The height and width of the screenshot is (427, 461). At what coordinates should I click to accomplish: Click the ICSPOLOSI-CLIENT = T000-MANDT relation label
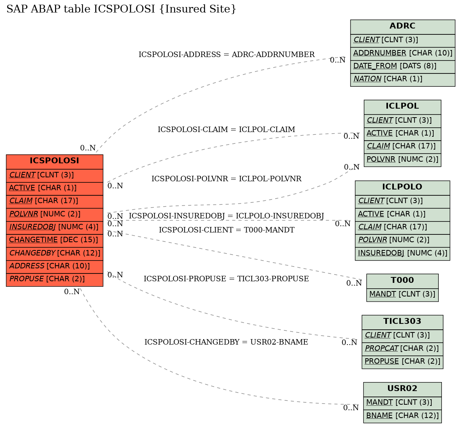click(226, 230)
